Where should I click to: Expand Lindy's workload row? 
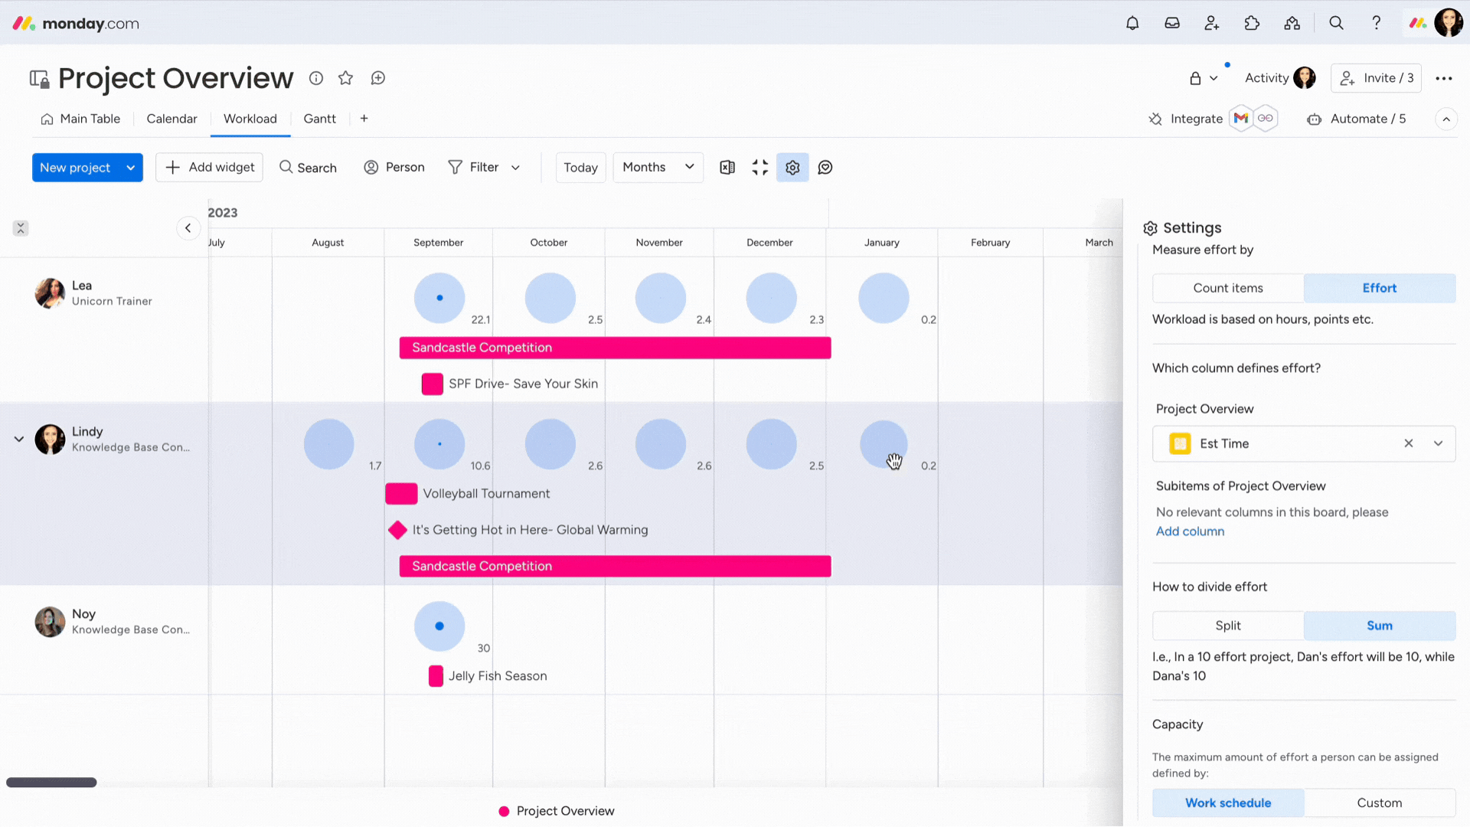[x=18, y=438]
